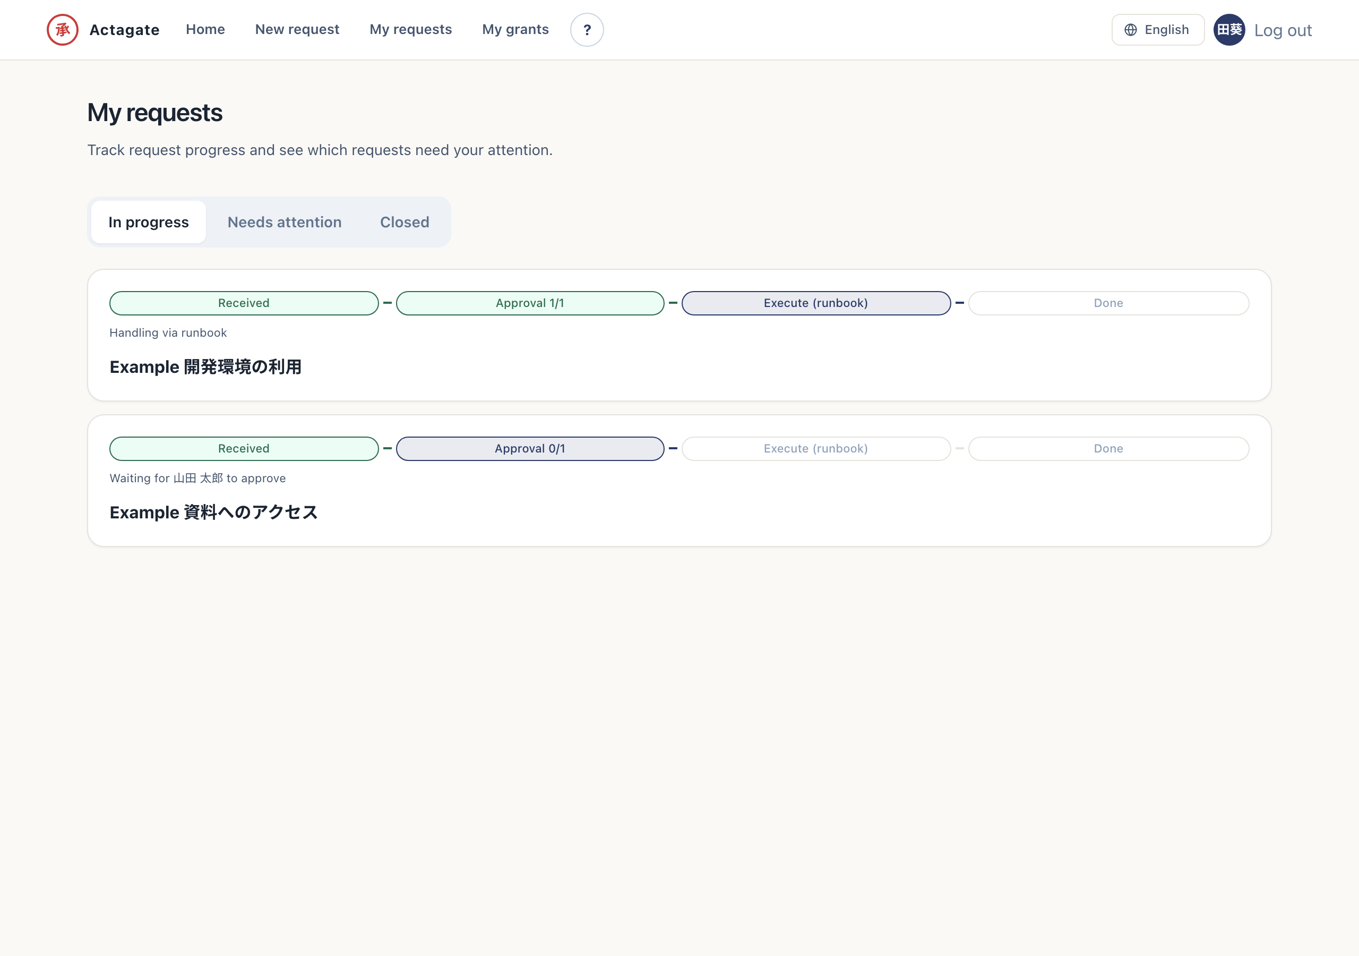
Task: Click Received step in 資料へのアクセス request
Action: 244,449
